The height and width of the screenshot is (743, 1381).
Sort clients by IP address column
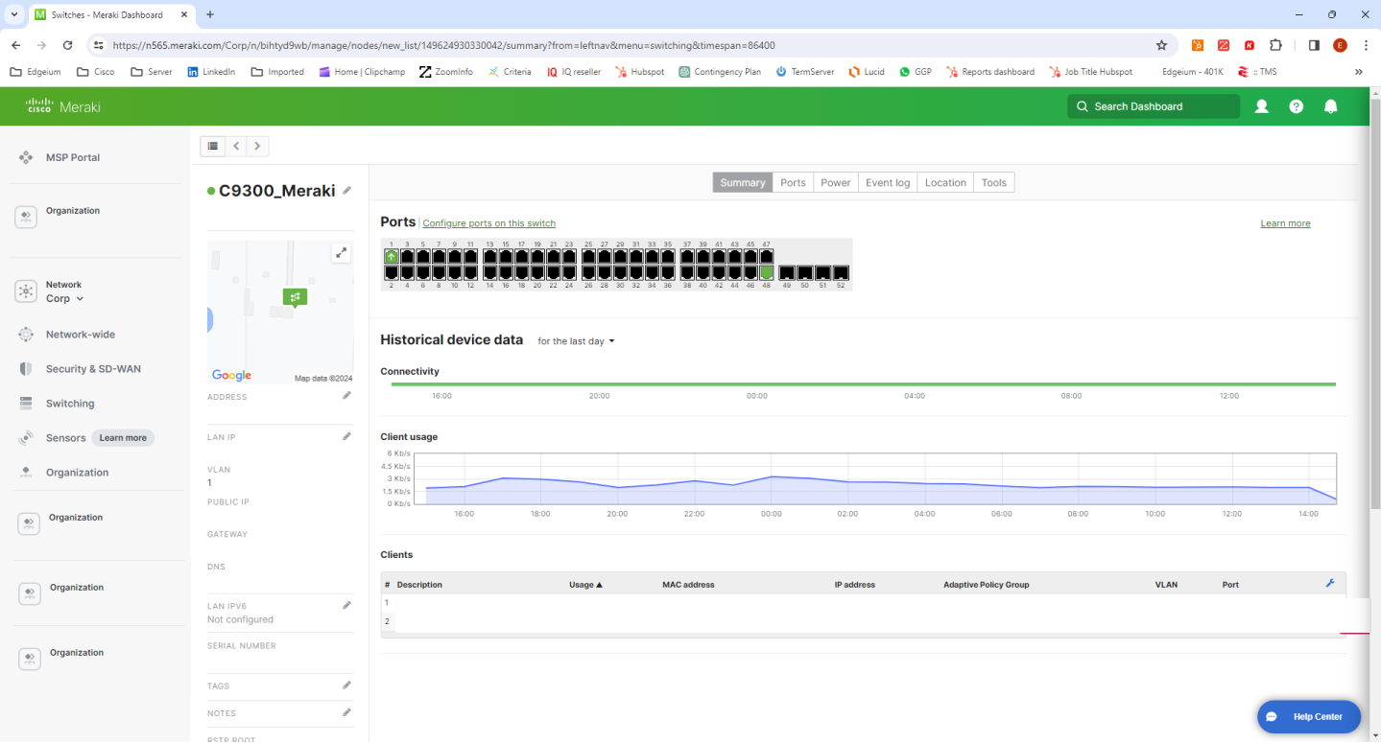pyautogui.click(x=854, y=585)
